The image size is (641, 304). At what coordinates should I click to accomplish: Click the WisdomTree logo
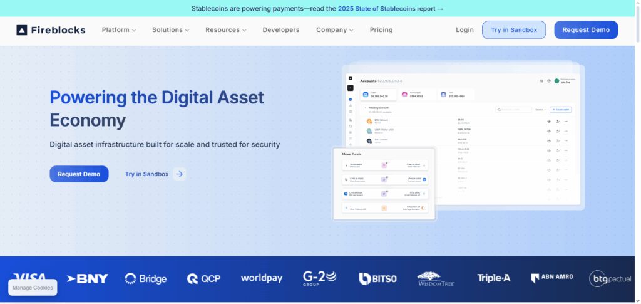[436, 279]
